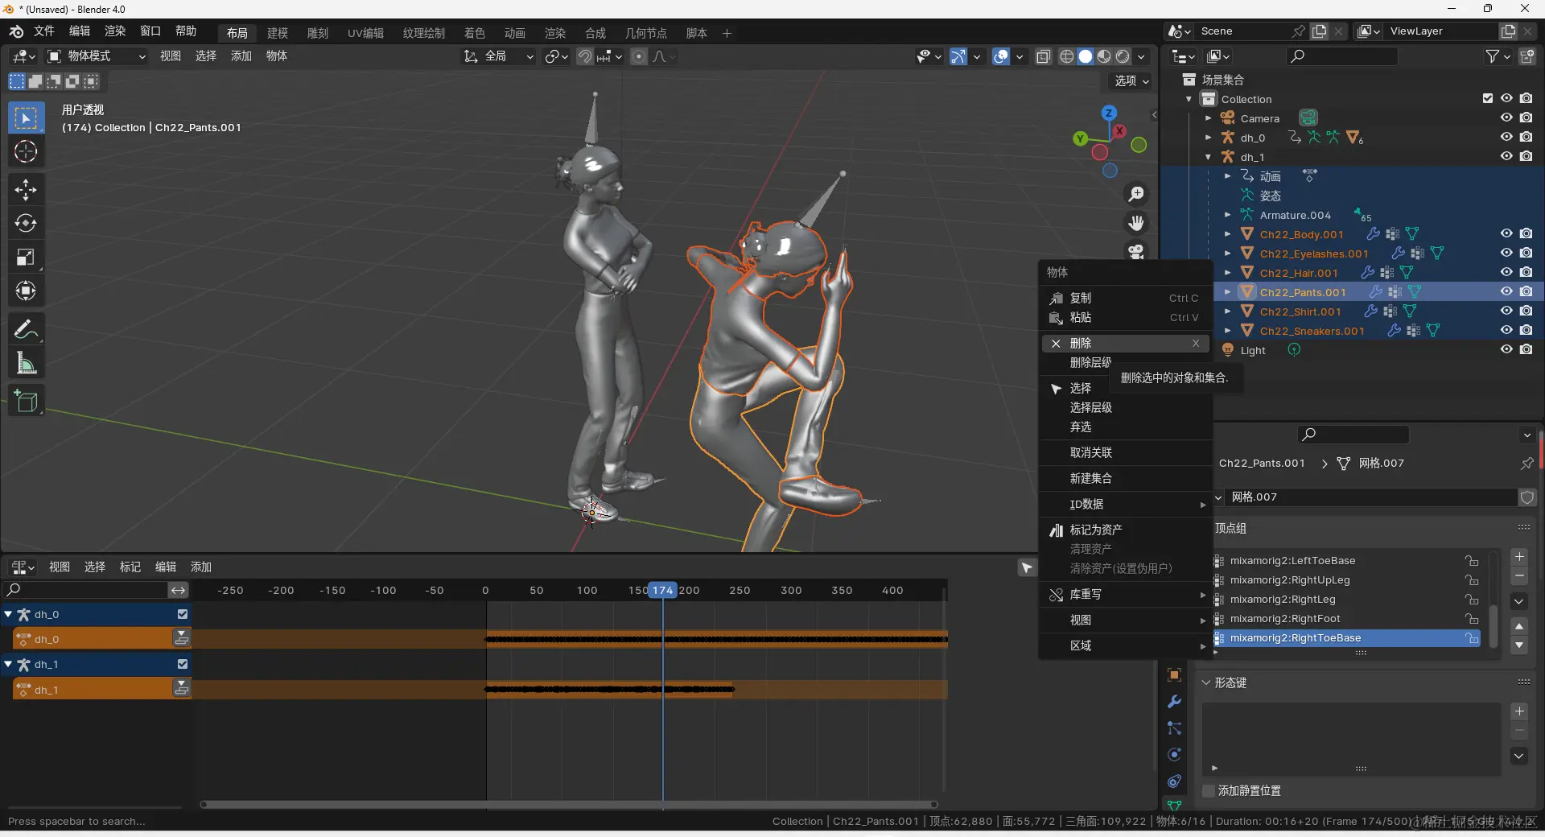This screenshot has width=1545, height=837.
Task: Click the frame 174 playhead marker
Action: pyautogui.click(x=662, y=590)
